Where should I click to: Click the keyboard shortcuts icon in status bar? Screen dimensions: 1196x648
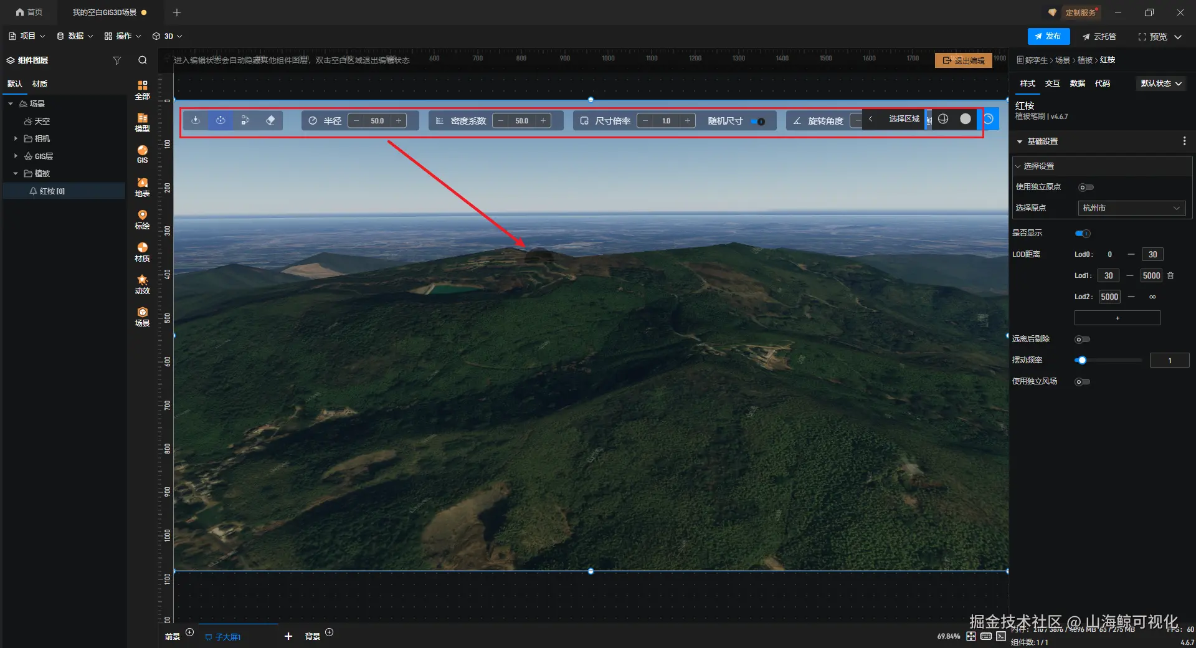(986, 636)
